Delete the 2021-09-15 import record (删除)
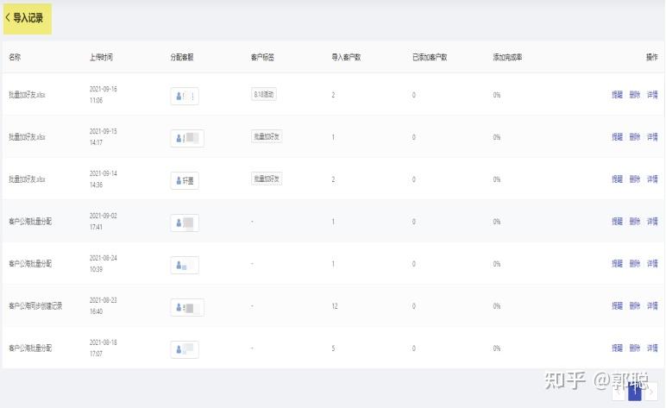The height and width of the screenshot is (408, 666). click(x=635, y=137)
